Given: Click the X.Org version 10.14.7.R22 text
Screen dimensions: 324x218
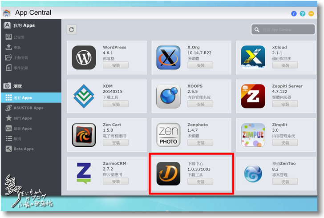Looking at the screenshot, I should tap(199, 53).
